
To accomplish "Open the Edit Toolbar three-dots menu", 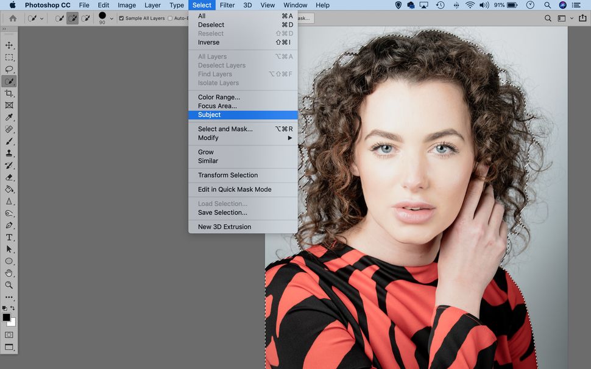I will (9, 297).
